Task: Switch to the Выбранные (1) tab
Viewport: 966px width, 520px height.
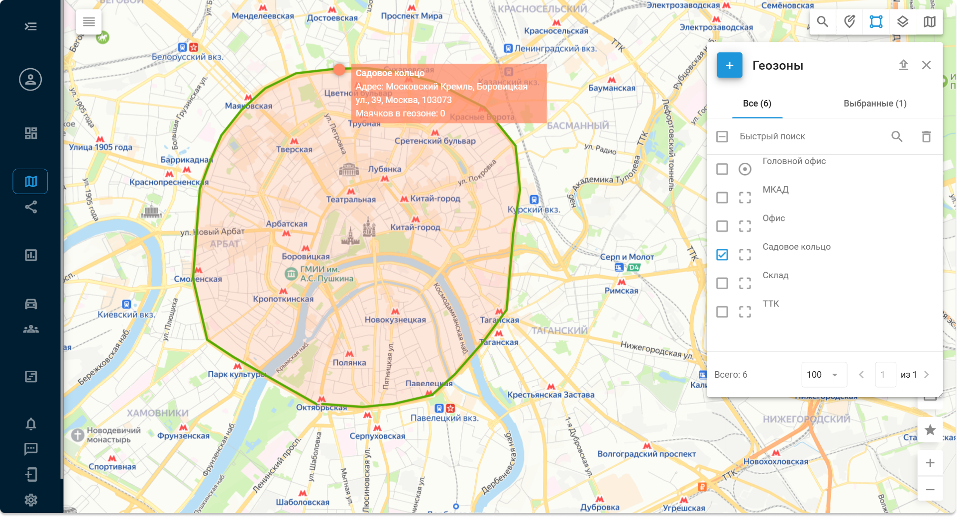Action: click(875, 104)
